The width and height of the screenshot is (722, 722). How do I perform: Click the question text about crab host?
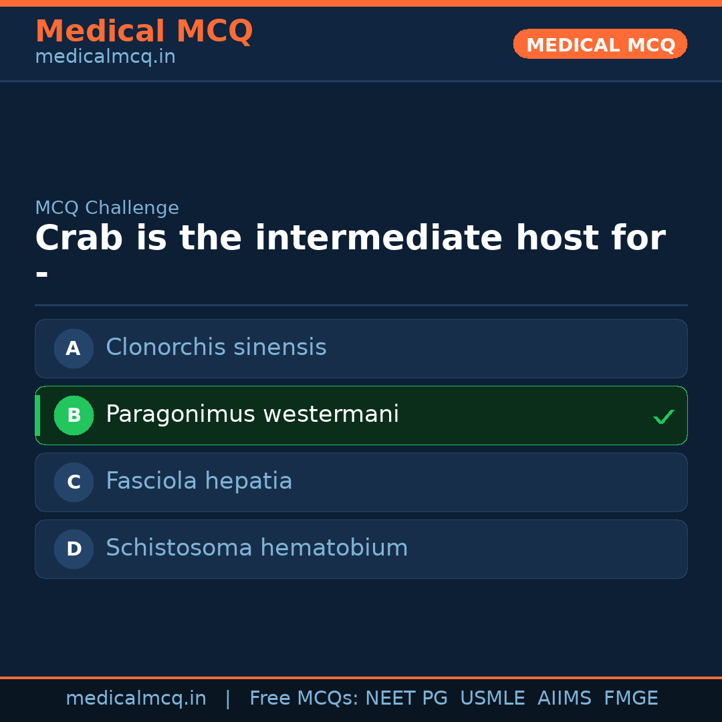350,239
